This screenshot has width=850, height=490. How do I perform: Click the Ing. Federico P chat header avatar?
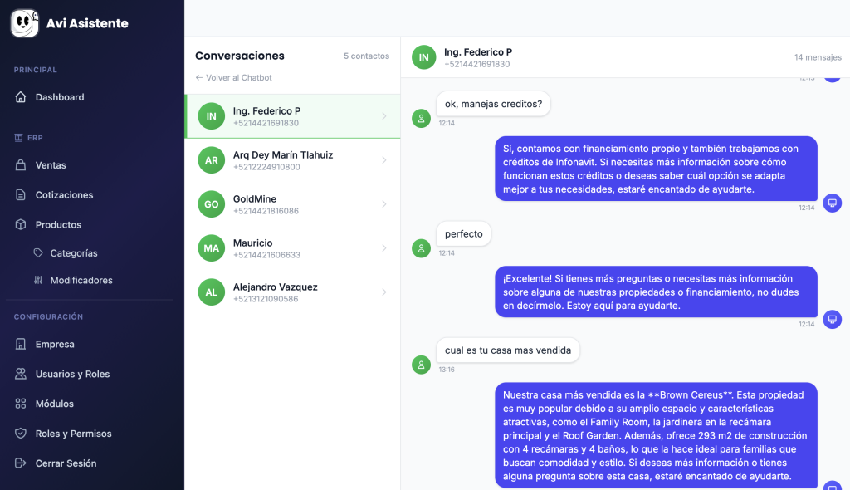point(423,57)
